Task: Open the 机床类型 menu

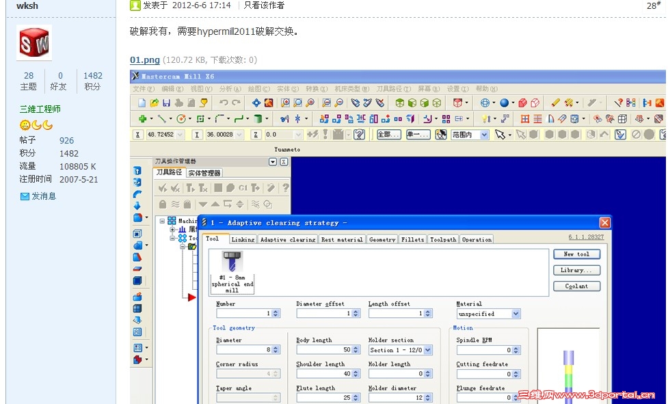Action: 352,89
